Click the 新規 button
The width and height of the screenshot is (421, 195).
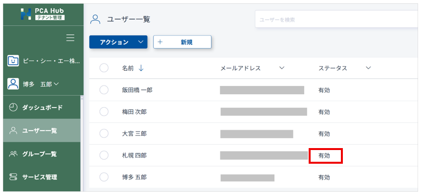(182, 42)
